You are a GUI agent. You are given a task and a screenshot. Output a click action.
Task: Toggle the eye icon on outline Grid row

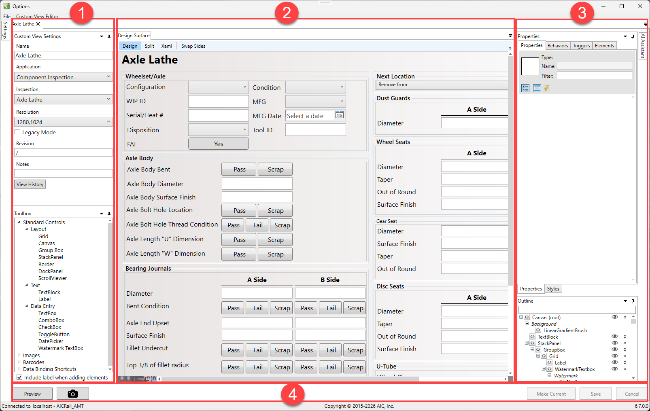click(615, 356)
